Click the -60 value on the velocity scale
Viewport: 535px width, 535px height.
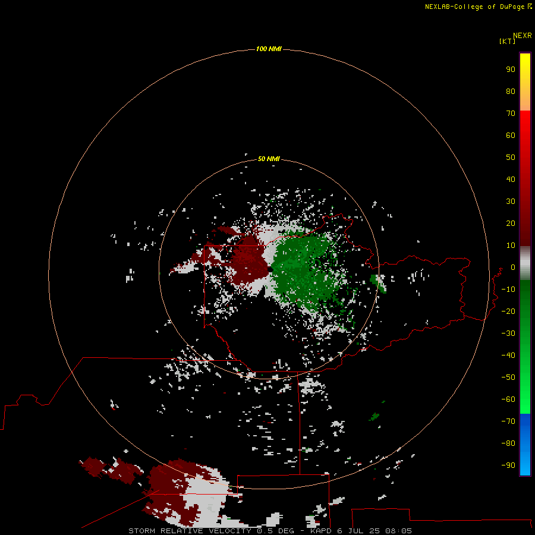(x=508, y=399)
